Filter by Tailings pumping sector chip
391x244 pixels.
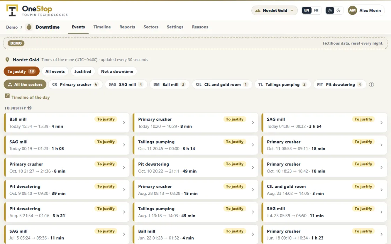click(282, 84)
